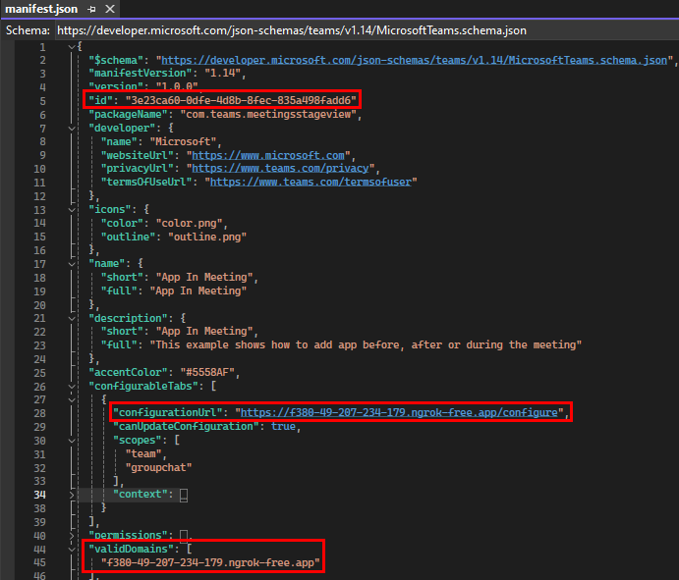Click the "accentColor" key

click(128, 372)
